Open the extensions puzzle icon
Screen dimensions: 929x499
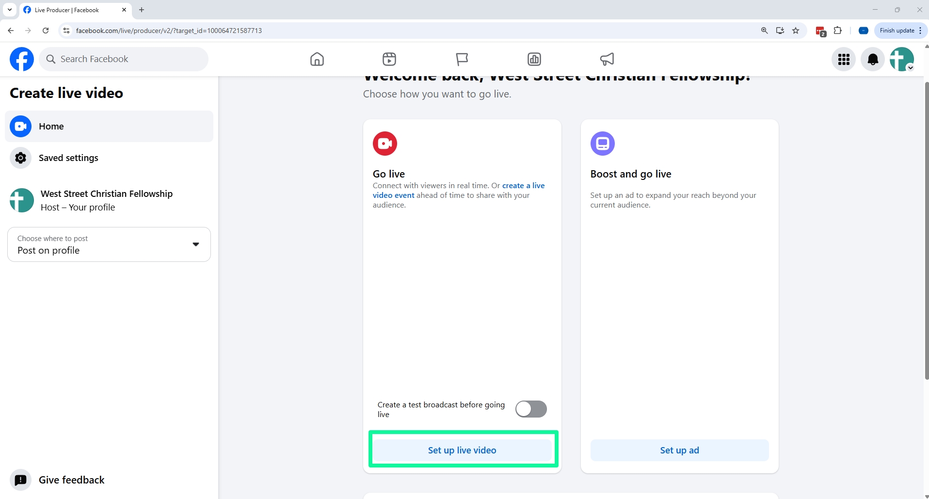(x=837, y=31)
